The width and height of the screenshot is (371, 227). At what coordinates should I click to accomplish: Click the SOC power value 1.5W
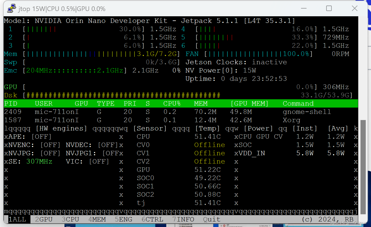click(305, 145)
